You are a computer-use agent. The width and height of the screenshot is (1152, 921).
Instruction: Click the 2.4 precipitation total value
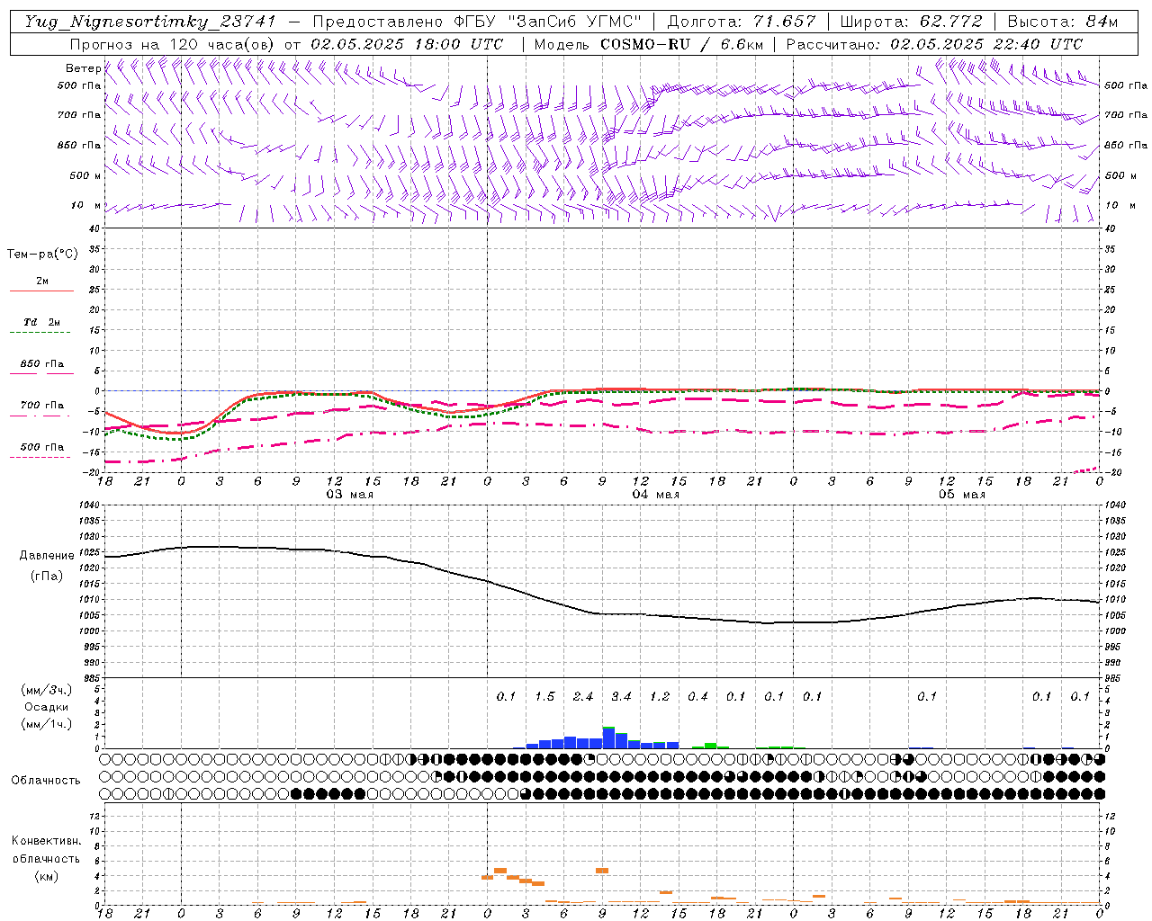pos(583,696)
